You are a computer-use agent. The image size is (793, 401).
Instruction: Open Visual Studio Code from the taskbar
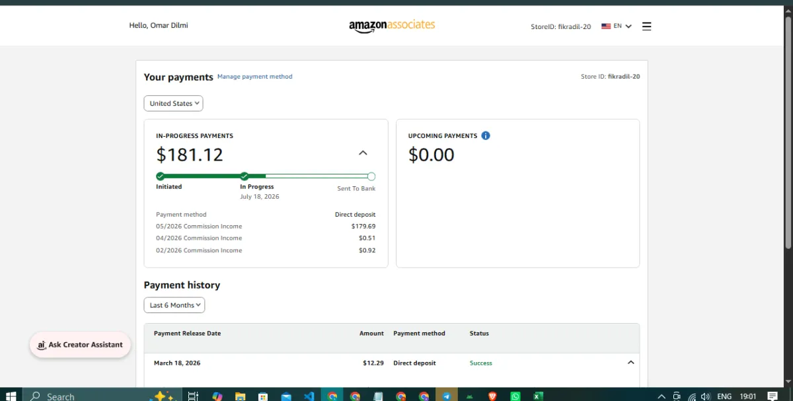tap(309, 396)
